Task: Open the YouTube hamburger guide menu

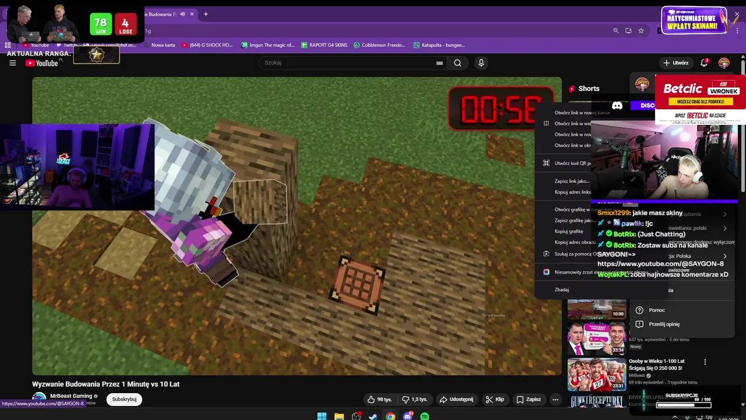Action: pos(12,63)
